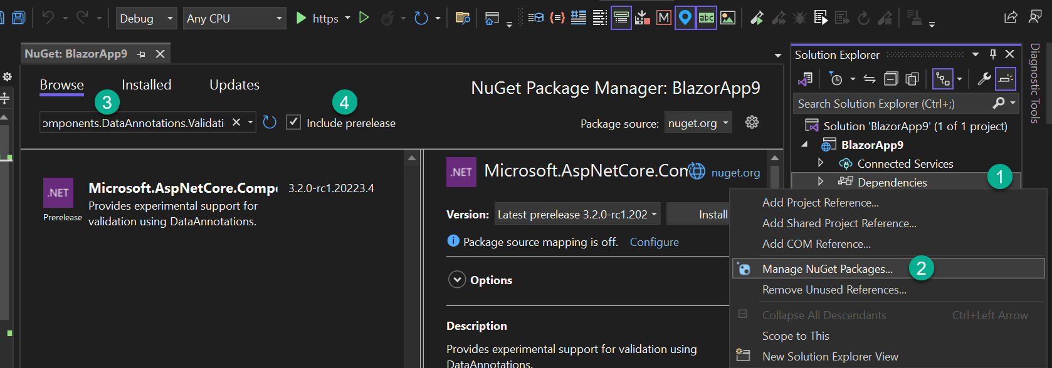
Task: Start without debugging outlined play icon
Action: pos(364,18)
